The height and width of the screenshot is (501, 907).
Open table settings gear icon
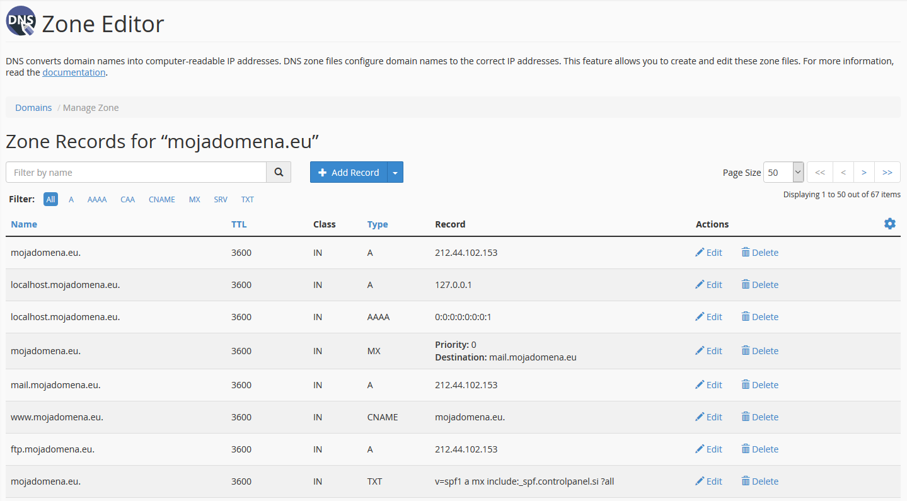[x=889, y=224]
